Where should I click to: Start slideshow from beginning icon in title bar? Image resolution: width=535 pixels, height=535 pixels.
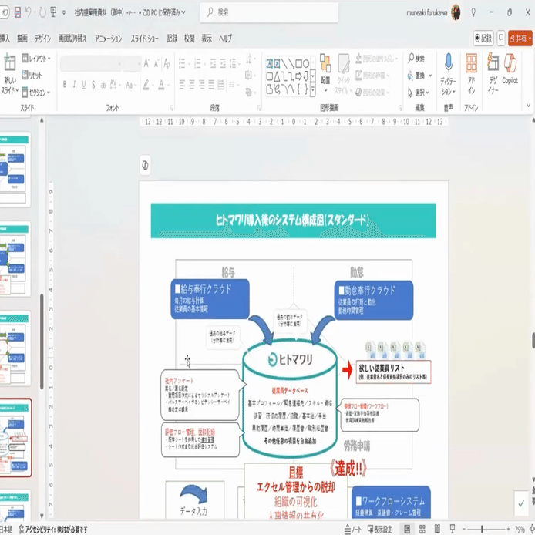(53, 12)
